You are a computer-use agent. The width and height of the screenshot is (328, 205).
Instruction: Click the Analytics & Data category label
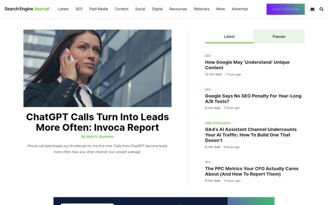(x=218, y=123)
